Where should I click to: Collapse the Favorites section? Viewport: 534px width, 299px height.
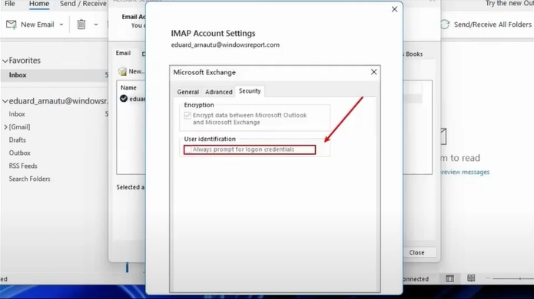click(5, 61)
